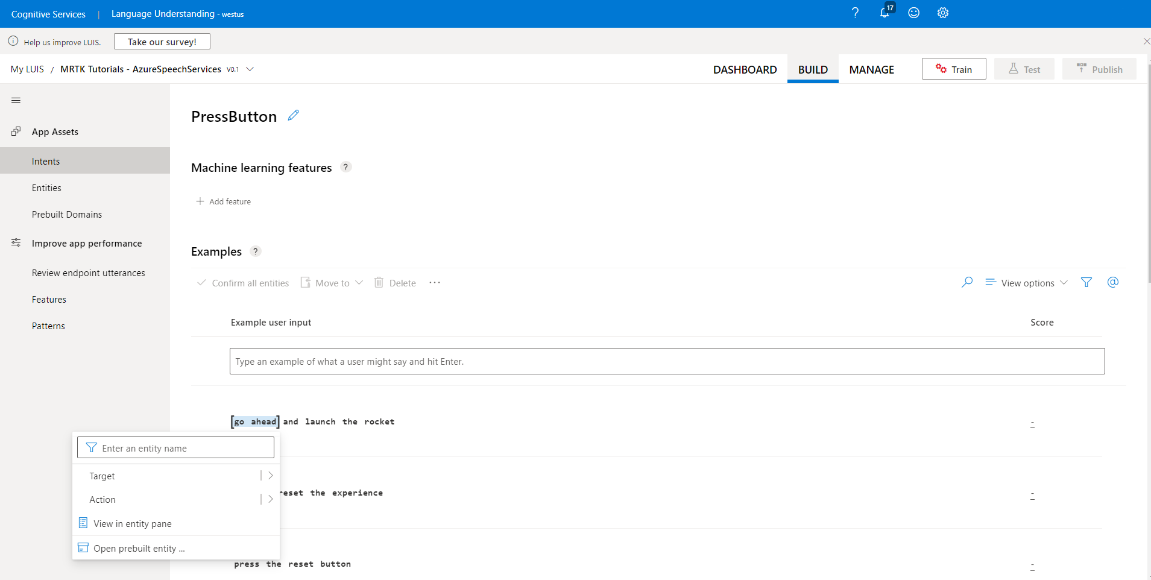This screenshot has width=1151, height=580.
Task: Select Intents in the sidebar
Action: pyautogui.click(x=85, y=161)
